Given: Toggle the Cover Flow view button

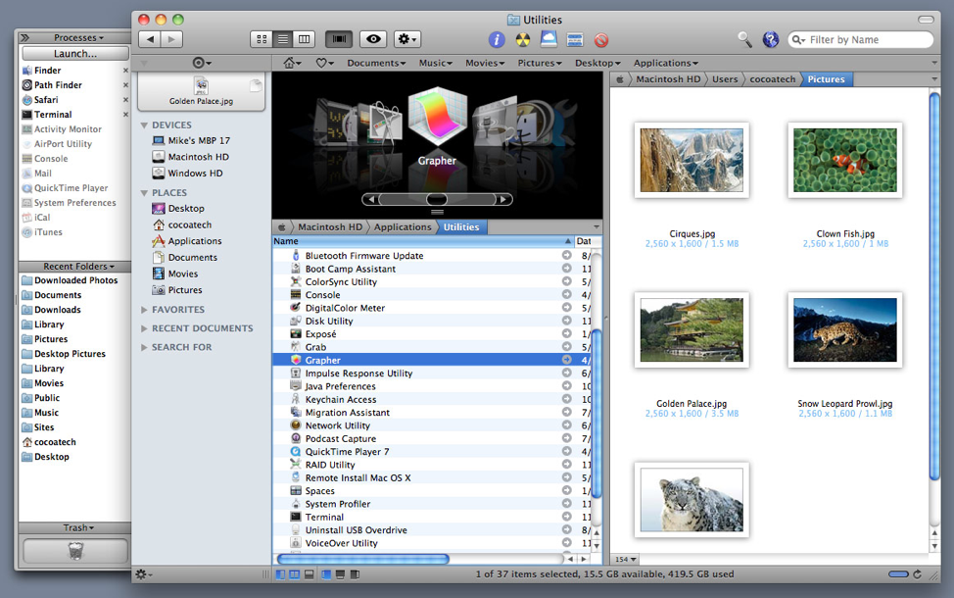Looking at the screenshot, I should pyautogui.click(x=339, y=39).
